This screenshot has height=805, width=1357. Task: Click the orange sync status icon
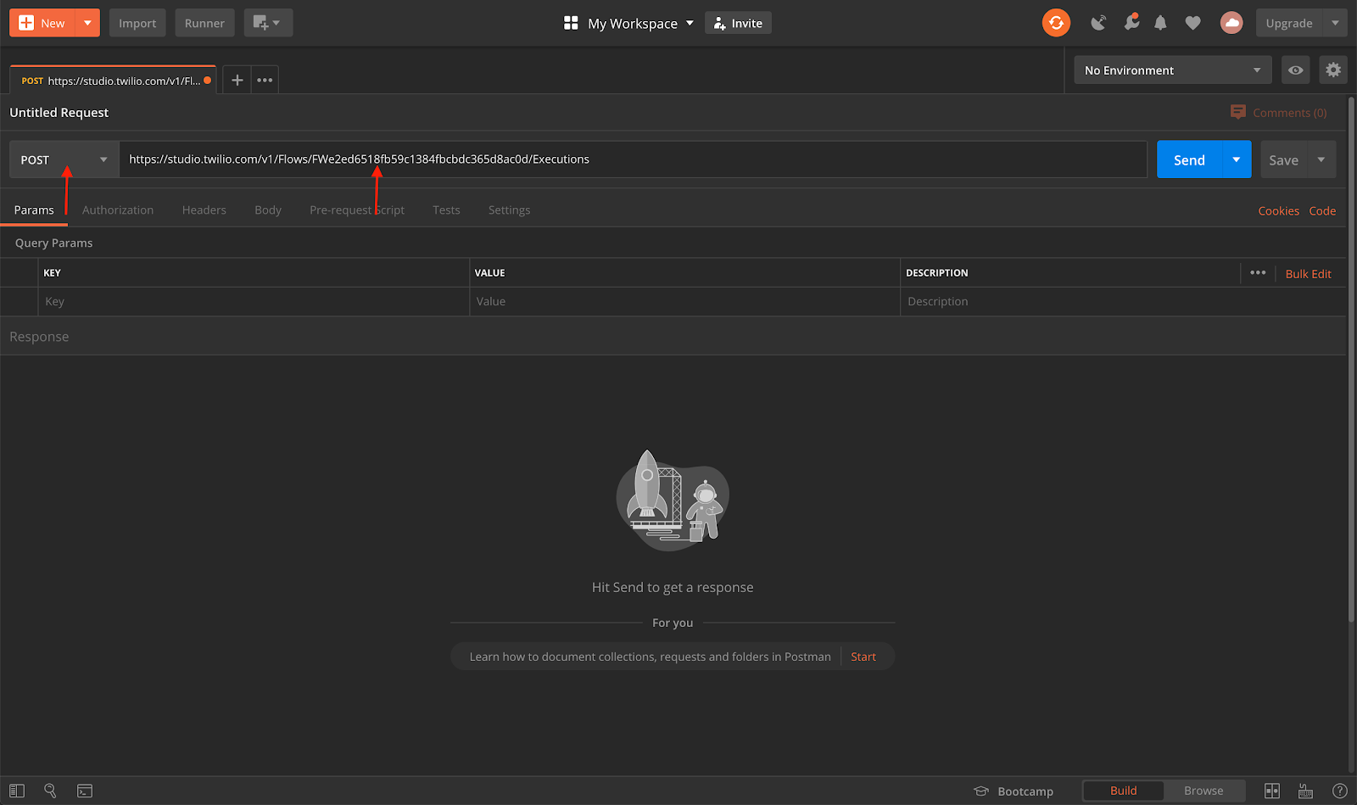click(x=1056, y=23)
